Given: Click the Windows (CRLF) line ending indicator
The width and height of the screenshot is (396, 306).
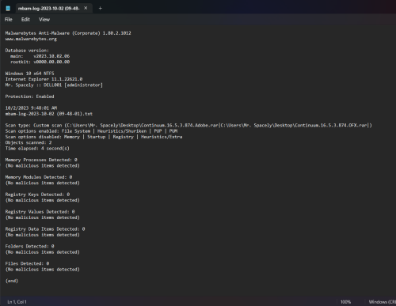Looking at the screenshot, I should pyautogui.click(x=383, y=302).
